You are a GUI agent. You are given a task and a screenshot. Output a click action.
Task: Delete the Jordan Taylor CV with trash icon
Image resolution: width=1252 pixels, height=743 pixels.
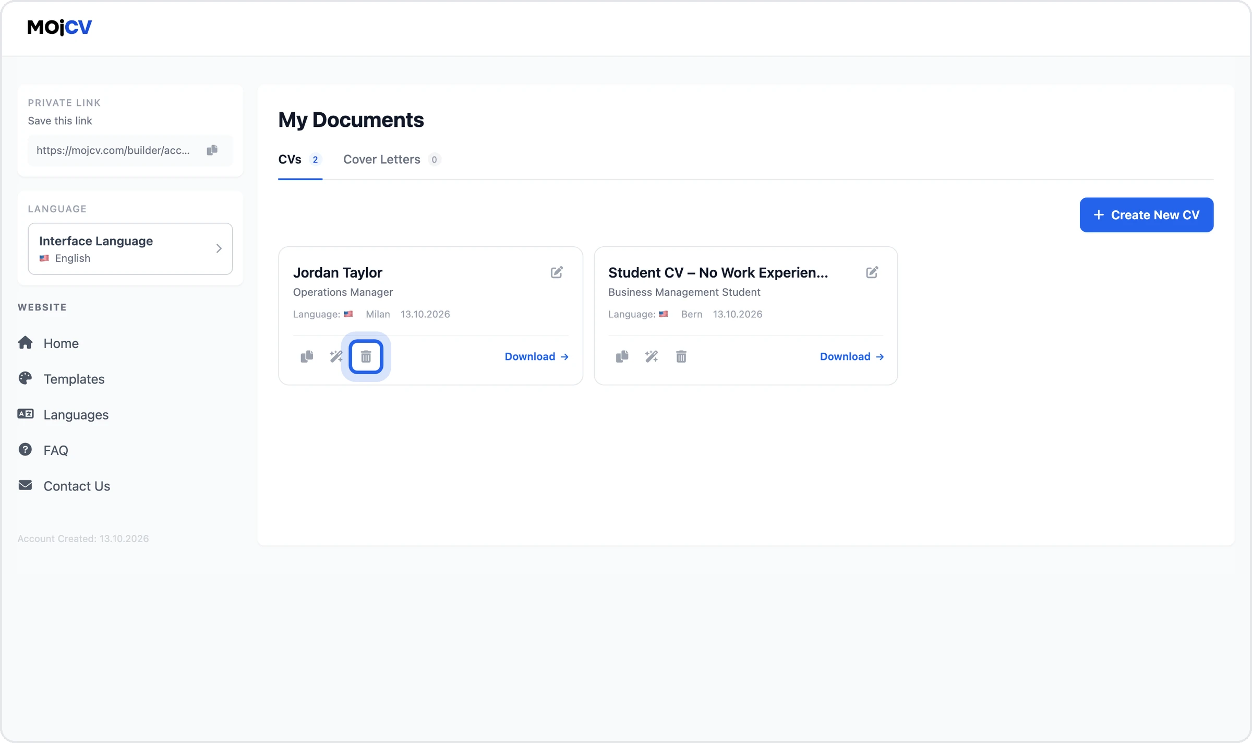[366, 356]
